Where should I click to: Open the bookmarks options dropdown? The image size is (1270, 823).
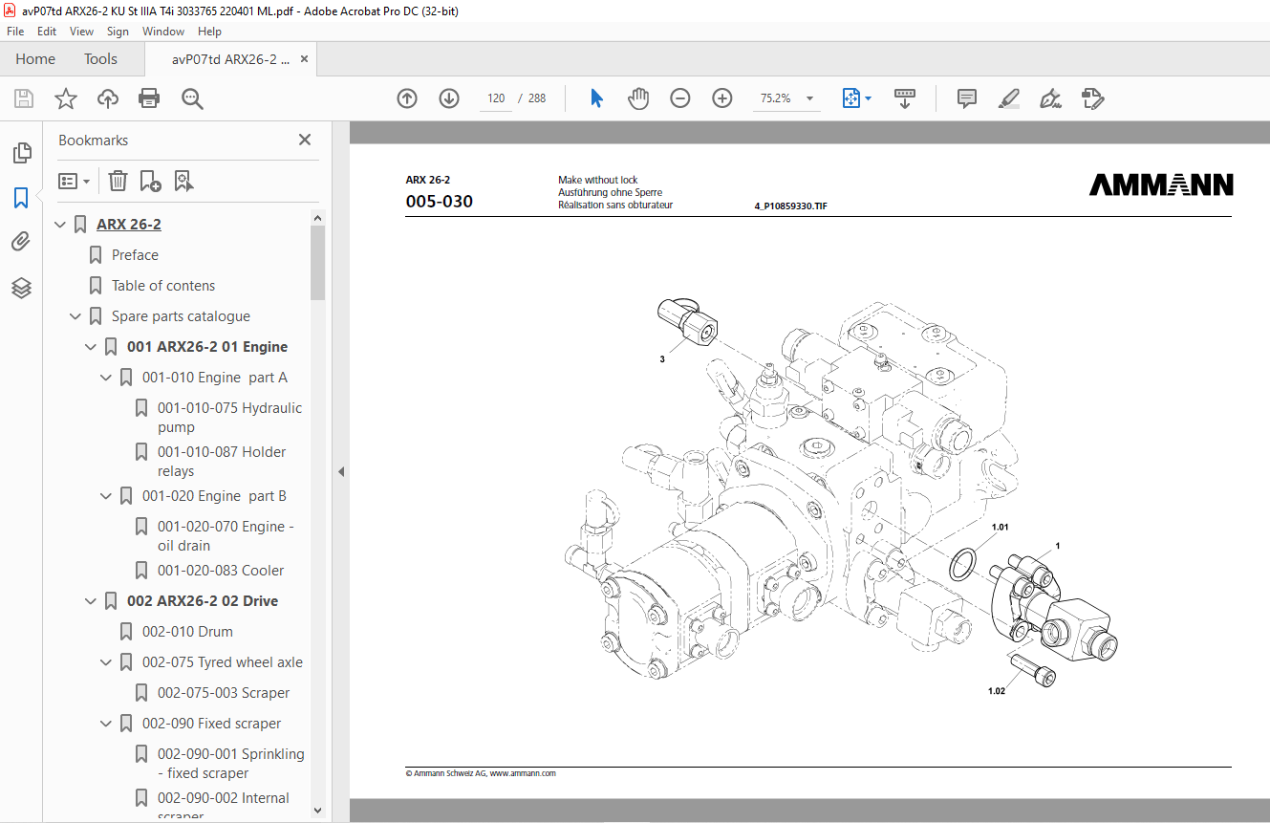(x=75, y=181)
